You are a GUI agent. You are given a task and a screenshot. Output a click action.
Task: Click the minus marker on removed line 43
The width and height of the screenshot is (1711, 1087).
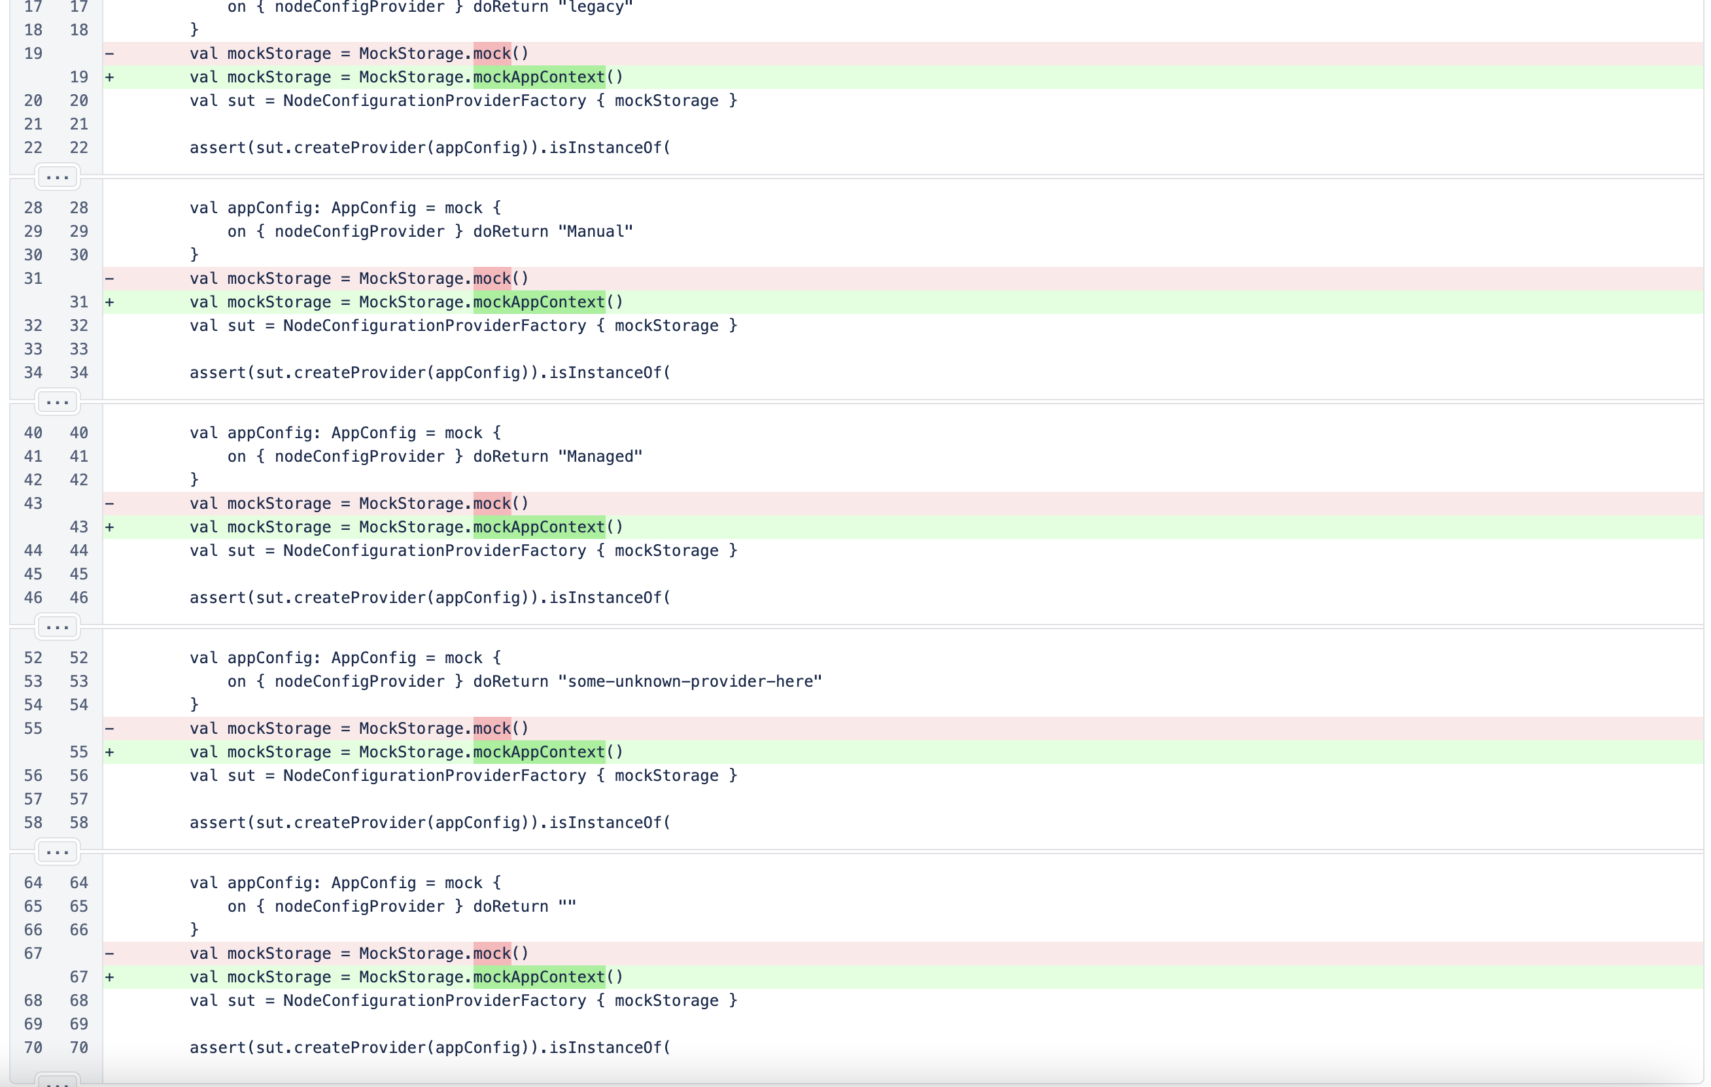(109, 504)
